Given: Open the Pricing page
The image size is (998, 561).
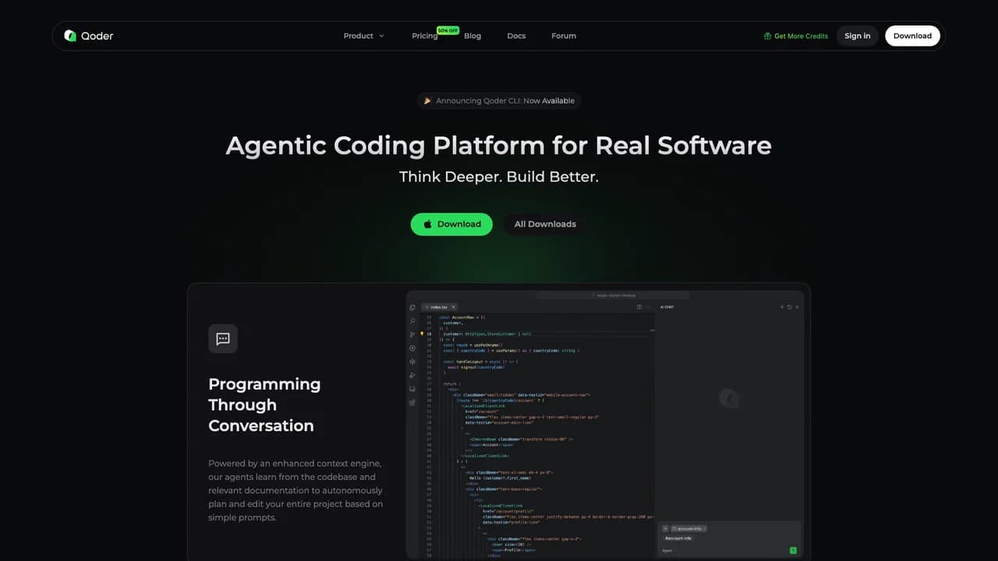Looking at the screenshot, I should (x=425, y=36).
